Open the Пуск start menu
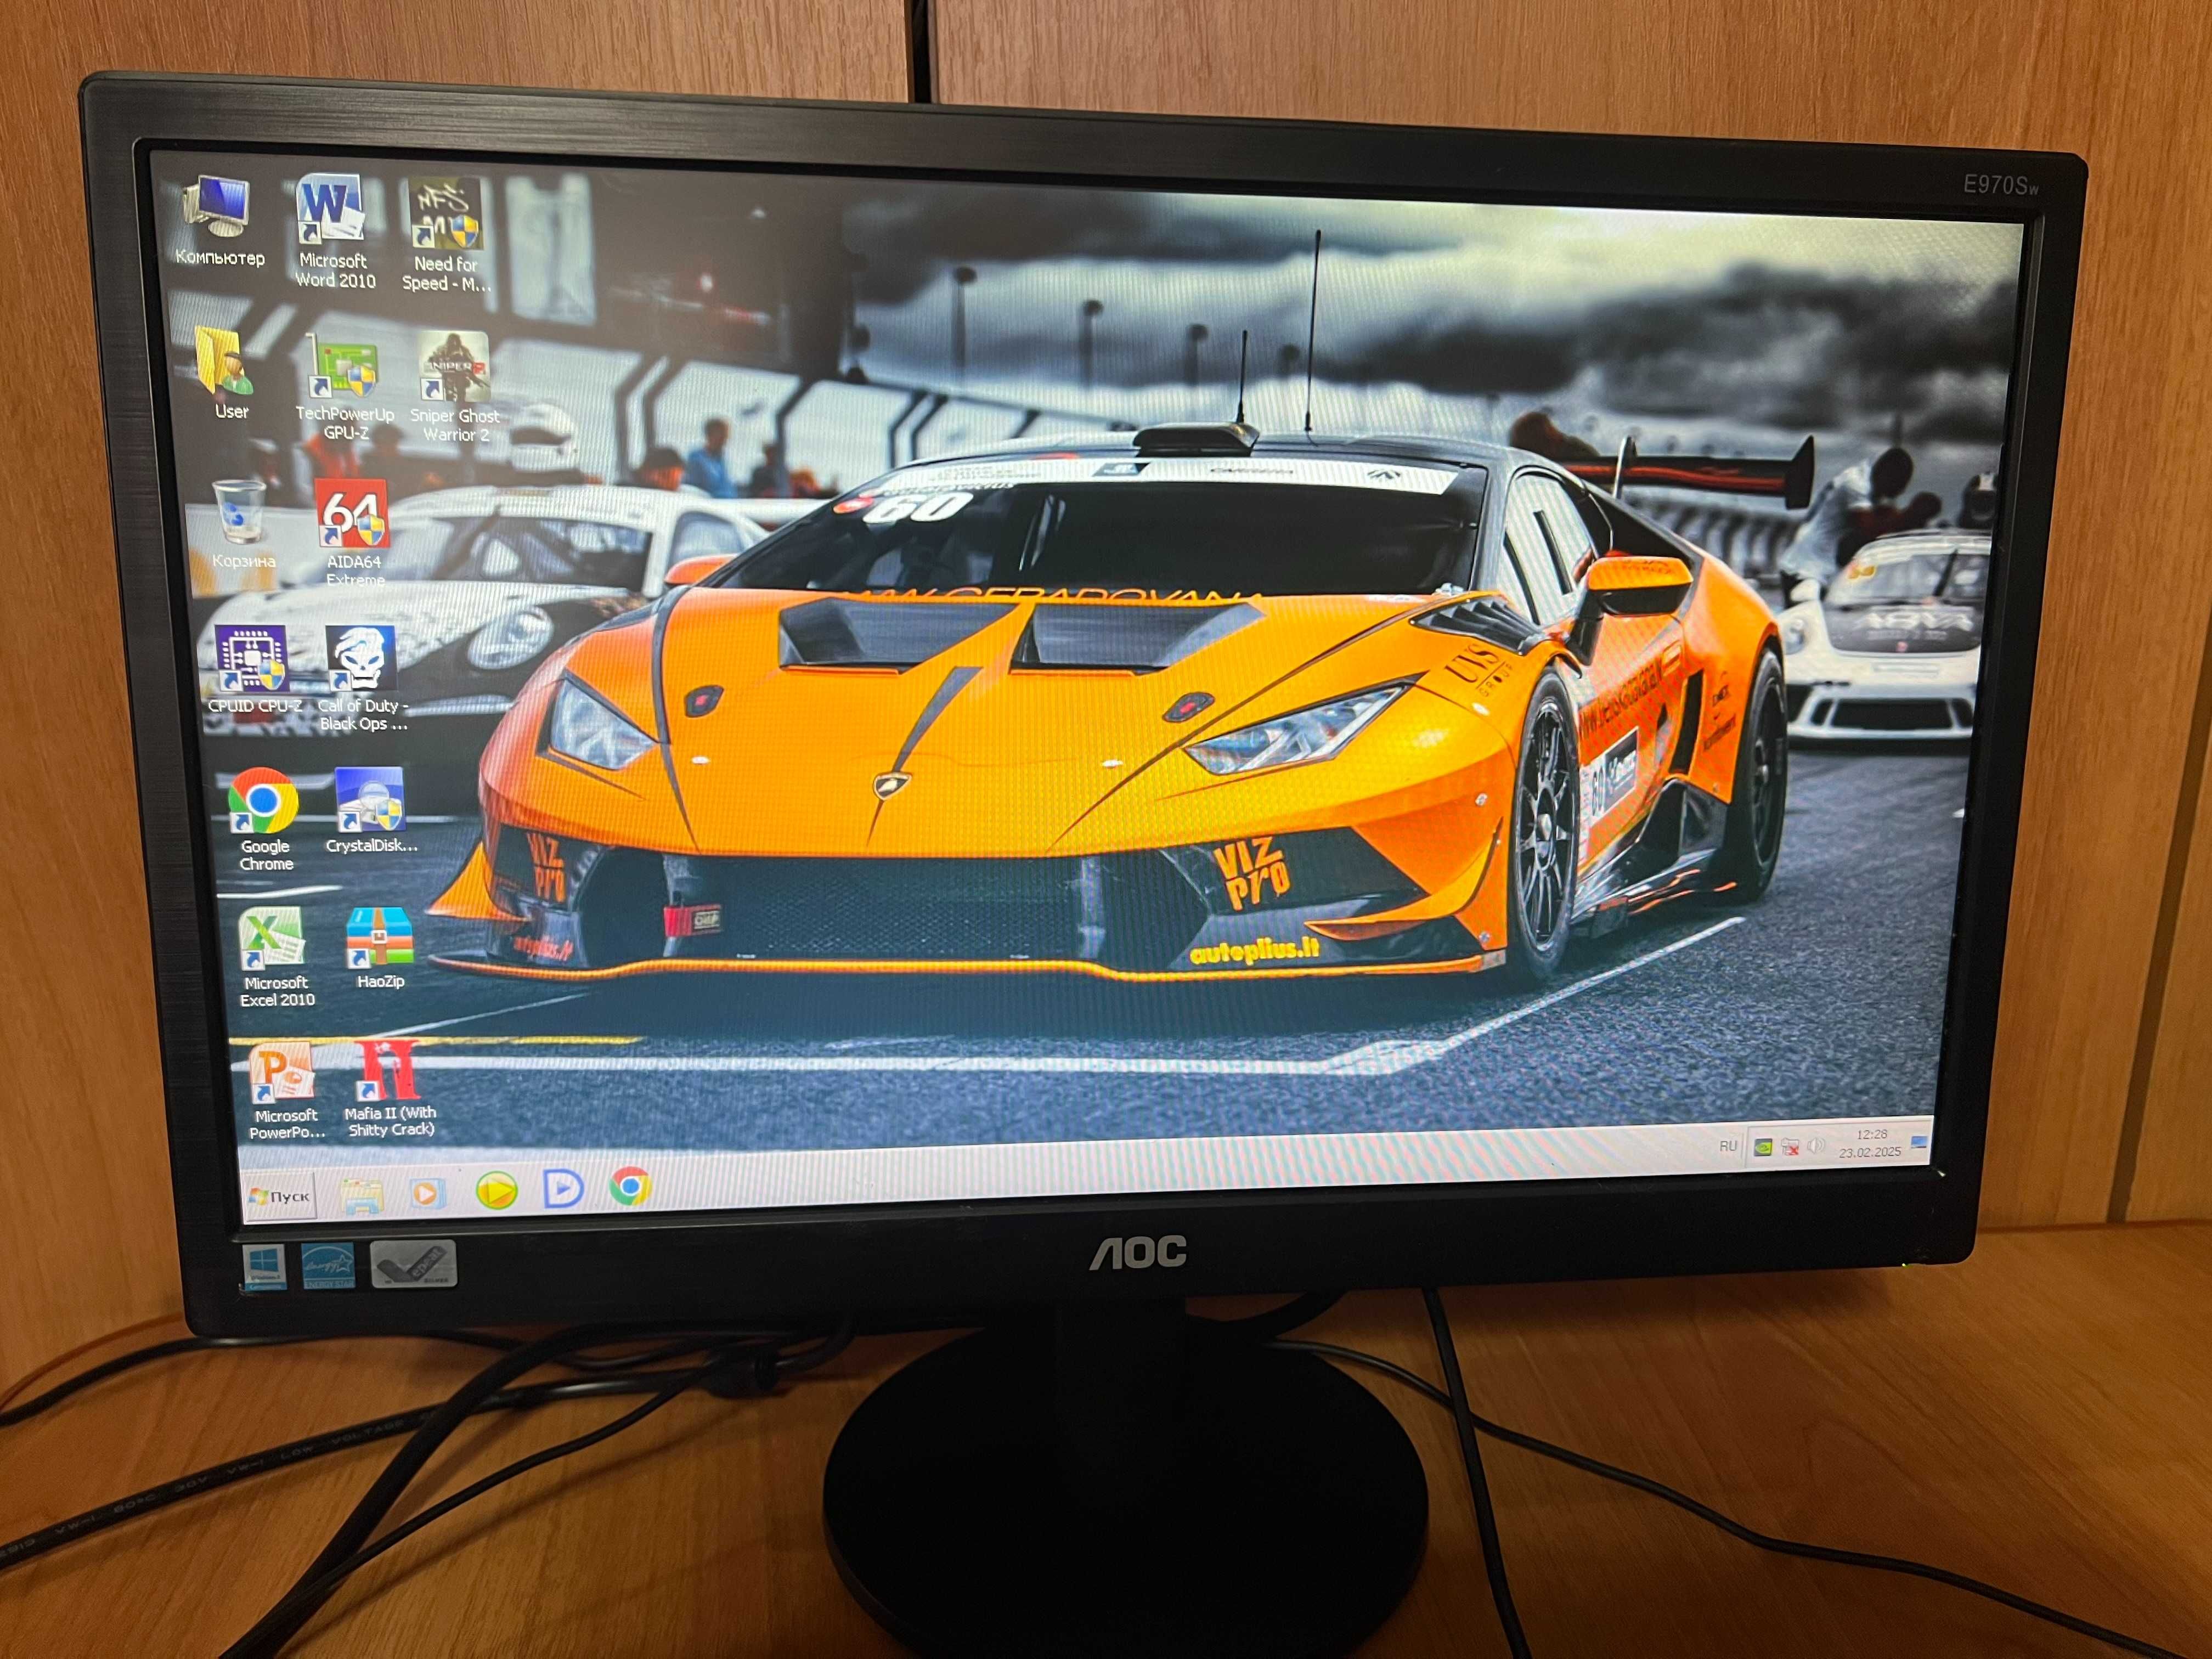 coord(281,1196)
